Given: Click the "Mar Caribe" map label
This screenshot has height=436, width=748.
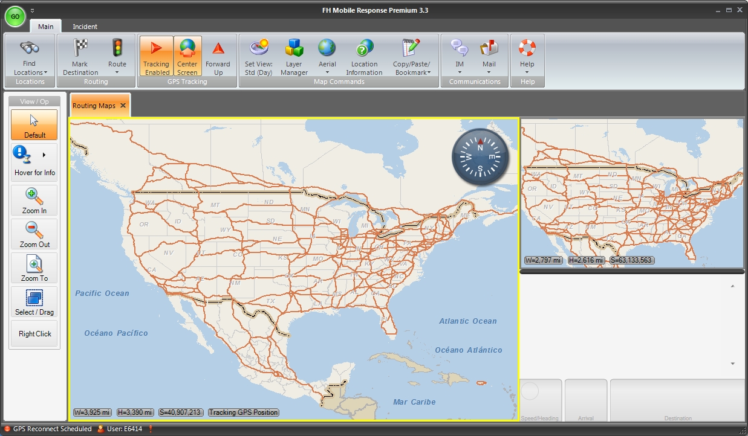Looking at the screenshot, I should pos(414,402).
